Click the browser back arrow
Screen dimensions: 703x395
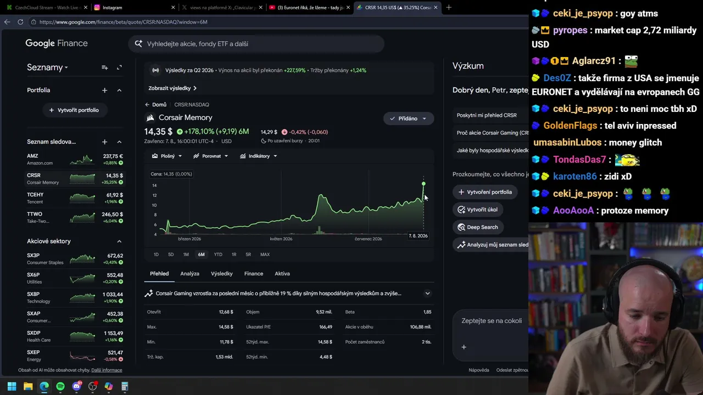point(7,22)
